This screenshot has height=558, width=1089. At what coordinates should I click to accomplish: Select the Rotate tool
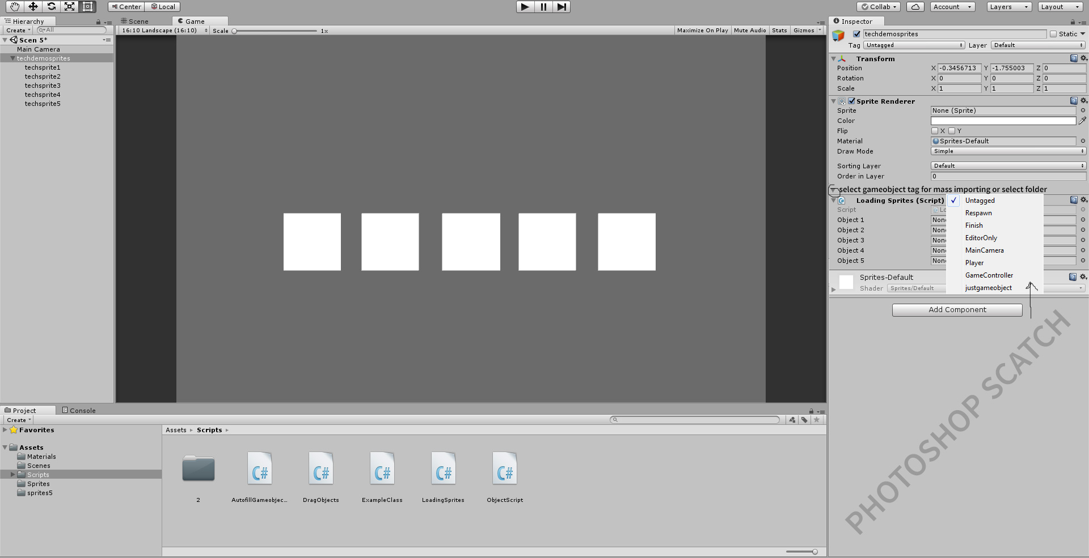tap(51, 7)
